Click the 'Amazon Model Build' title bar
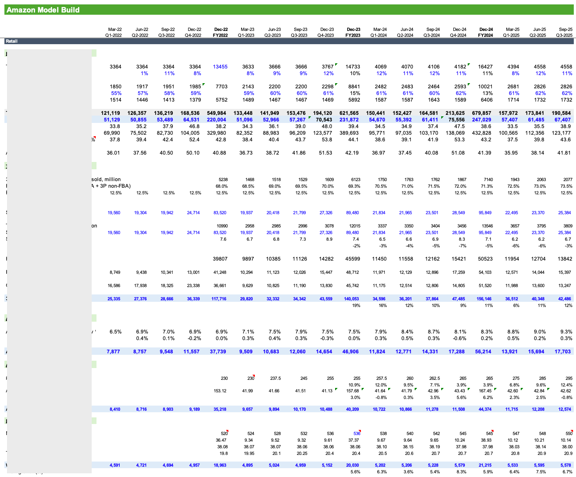The image size is (576, 477). (289, 10)
